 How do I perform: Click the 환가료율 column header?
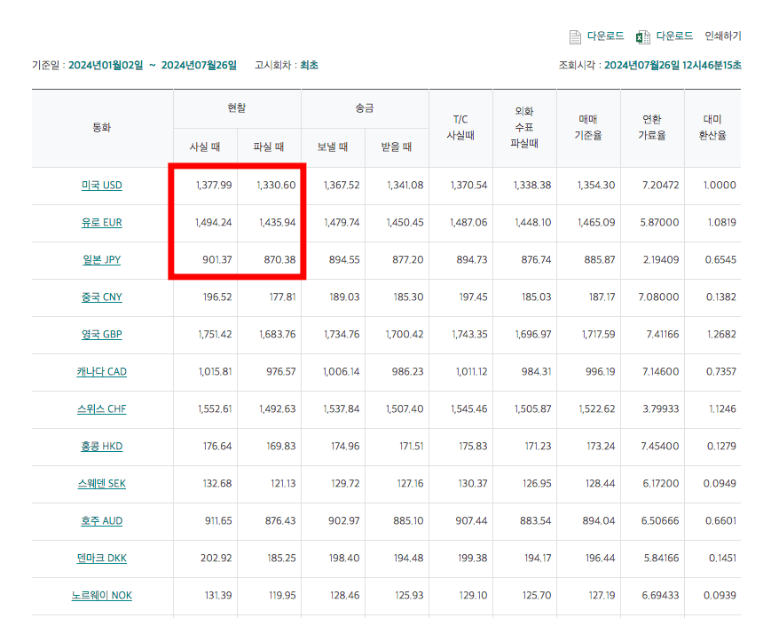652,128
